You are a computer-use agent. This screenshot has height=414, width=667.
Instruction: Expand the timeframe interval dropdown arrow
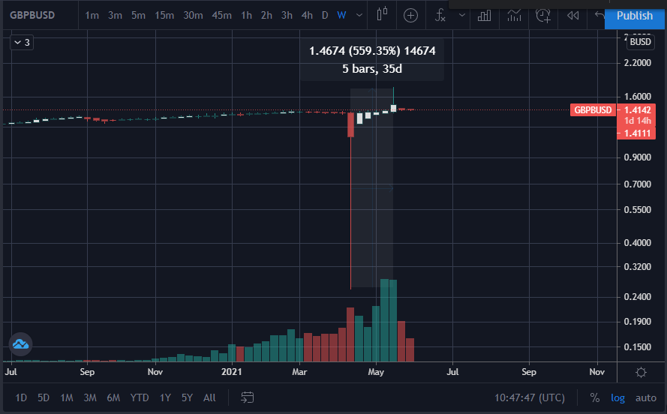click(359, 15)
